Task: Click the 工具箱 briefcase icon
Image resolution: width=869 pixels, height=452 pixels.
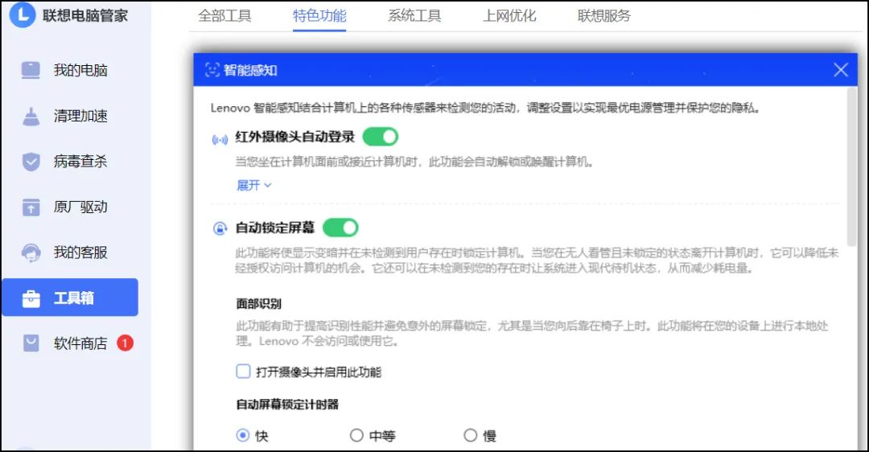Action: click(31, 298)
